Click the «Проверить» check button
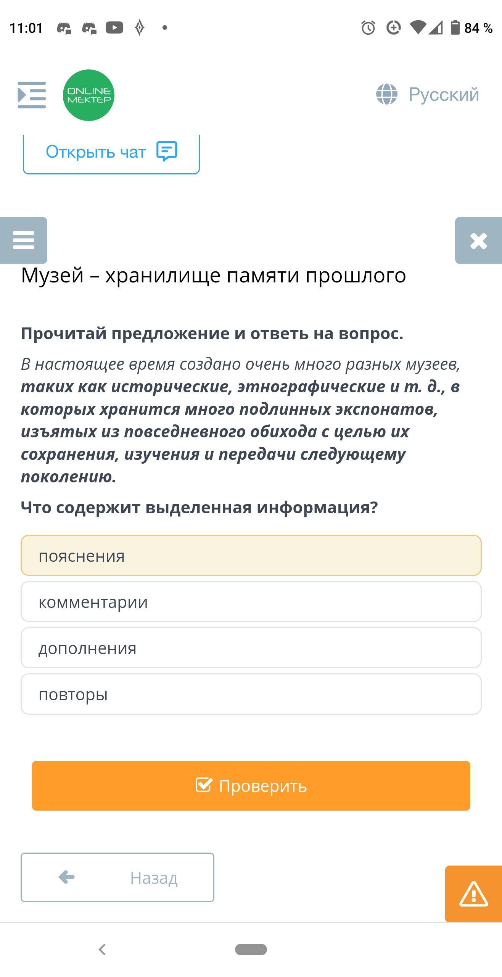 tap(251, 786)
